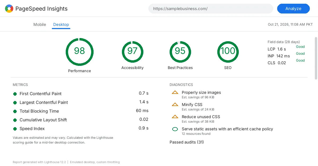Click the Performance label under the gauge
The width and height of the screenshot is (318, 166).
coord(79,71)
